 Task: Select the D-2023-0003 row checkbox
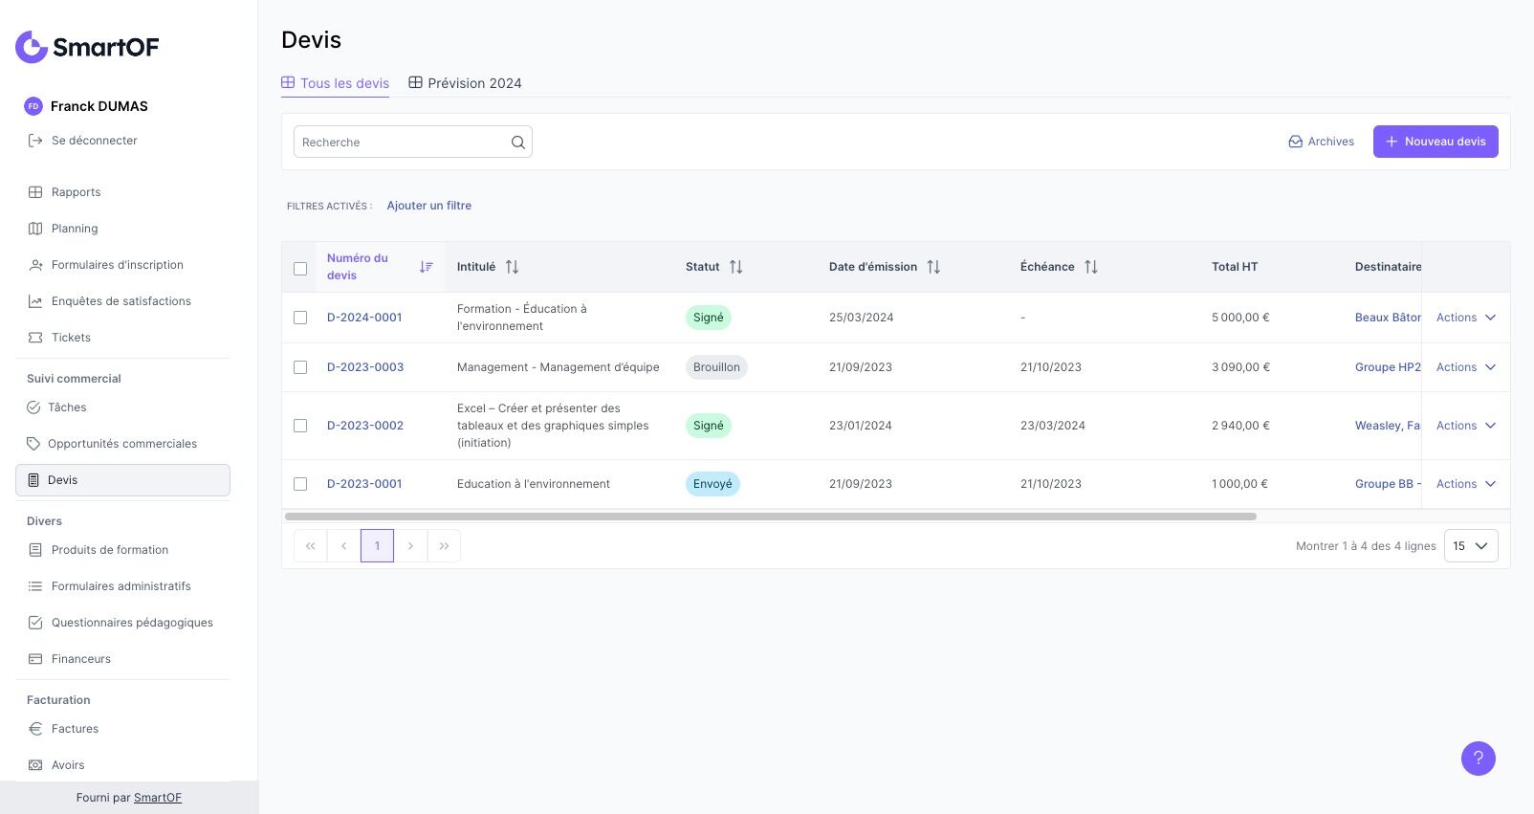tap(300, 367)
